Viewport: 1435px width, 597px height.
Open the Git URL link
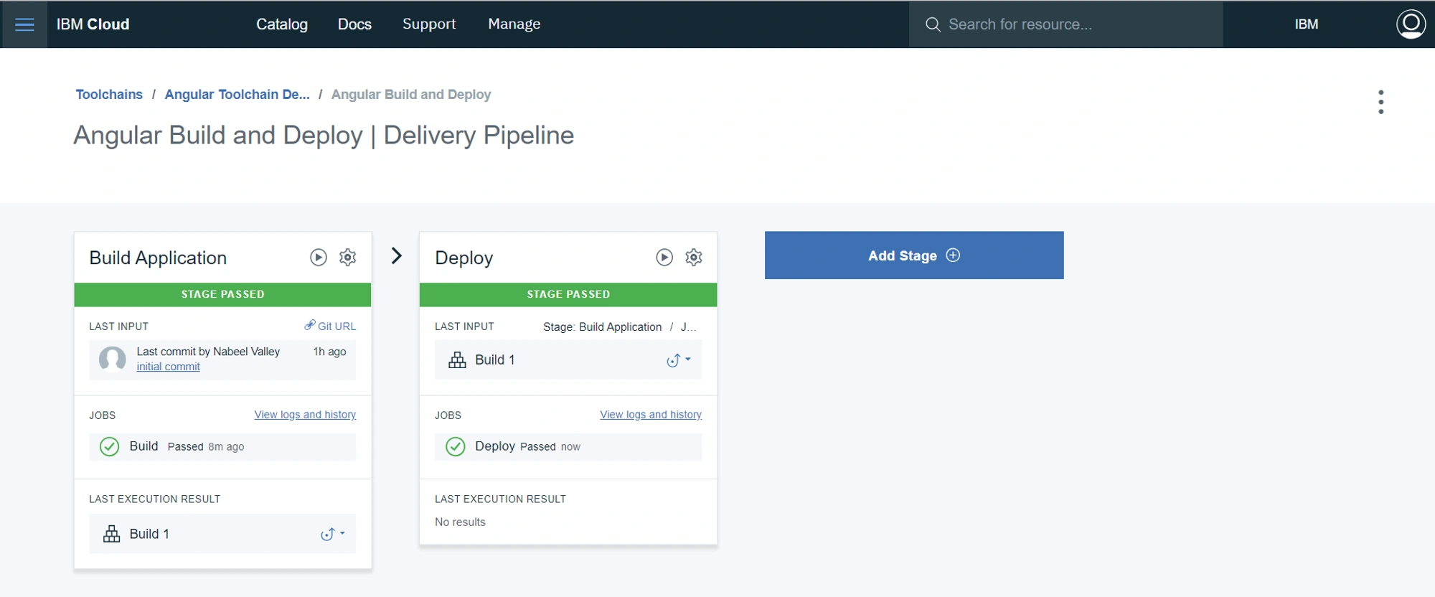pyautogui.click(x=337, y=326)
